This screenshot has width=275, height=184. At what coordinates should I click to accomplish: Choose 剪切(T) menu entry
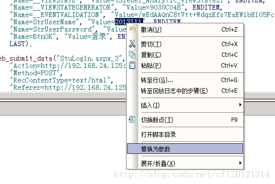pyautogui.click(x=185, y=44)
